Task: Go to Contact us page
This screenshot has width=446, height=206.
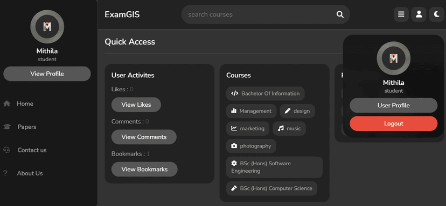Action: tap(32, 150)
